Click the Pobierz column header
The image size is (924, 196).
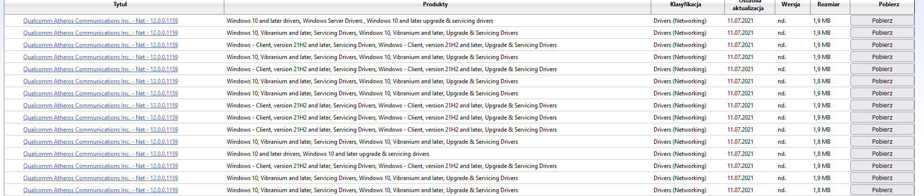coord(889,5)
